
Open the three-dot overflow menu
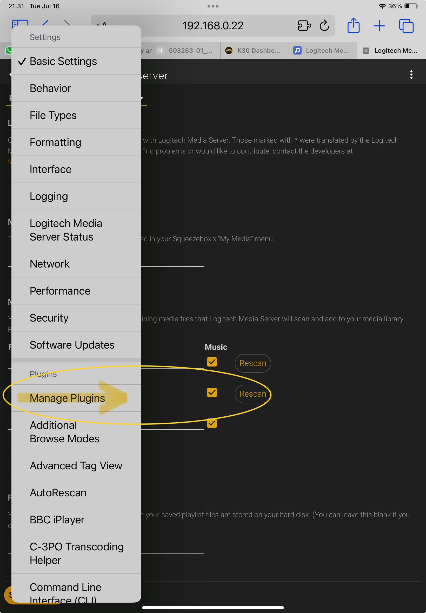click(x=411, y=75)
